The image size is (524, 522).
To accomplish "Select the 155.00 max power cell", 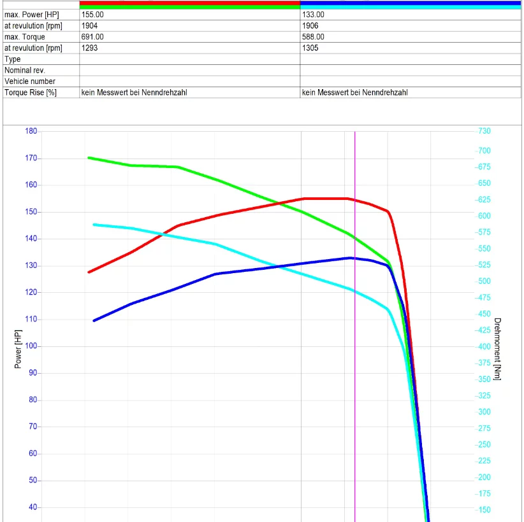I will coord(189,15).
